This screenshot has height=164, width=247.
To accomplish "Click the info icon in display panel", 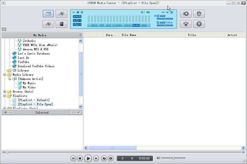I will (172, 12).
